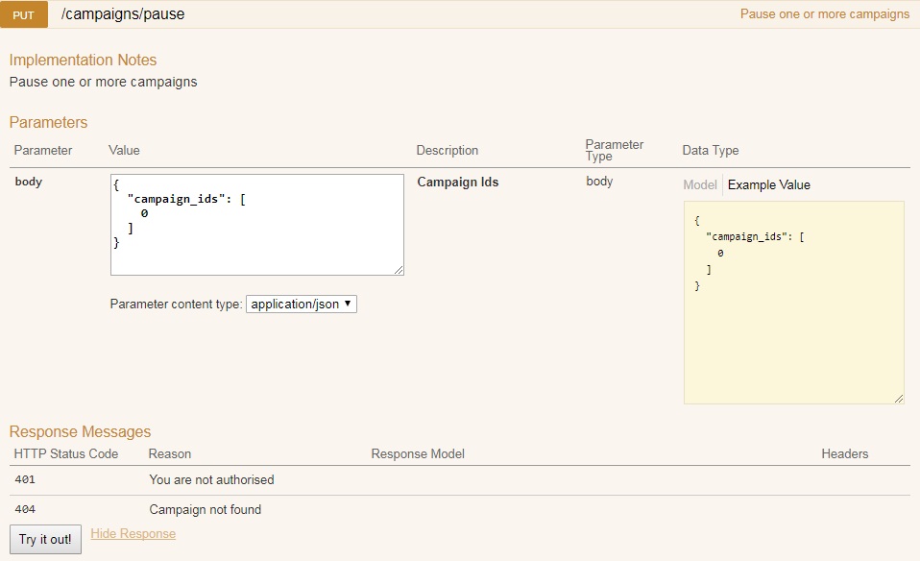
Task: Open the Parameter content type dropdown
Action: (302, 304)
